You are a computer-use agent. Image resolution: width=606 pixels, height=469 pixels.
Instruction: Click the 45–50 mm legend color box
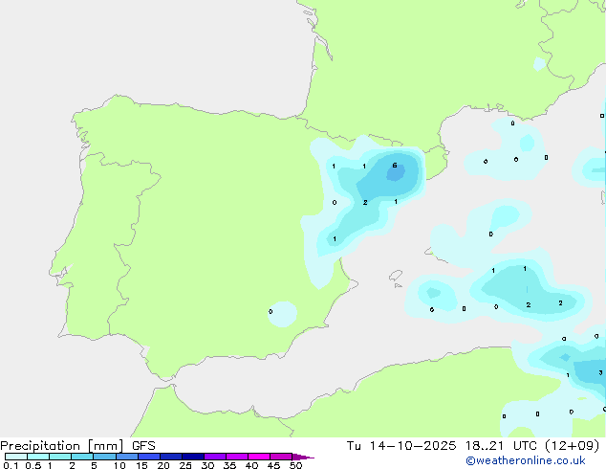point(281,457)
